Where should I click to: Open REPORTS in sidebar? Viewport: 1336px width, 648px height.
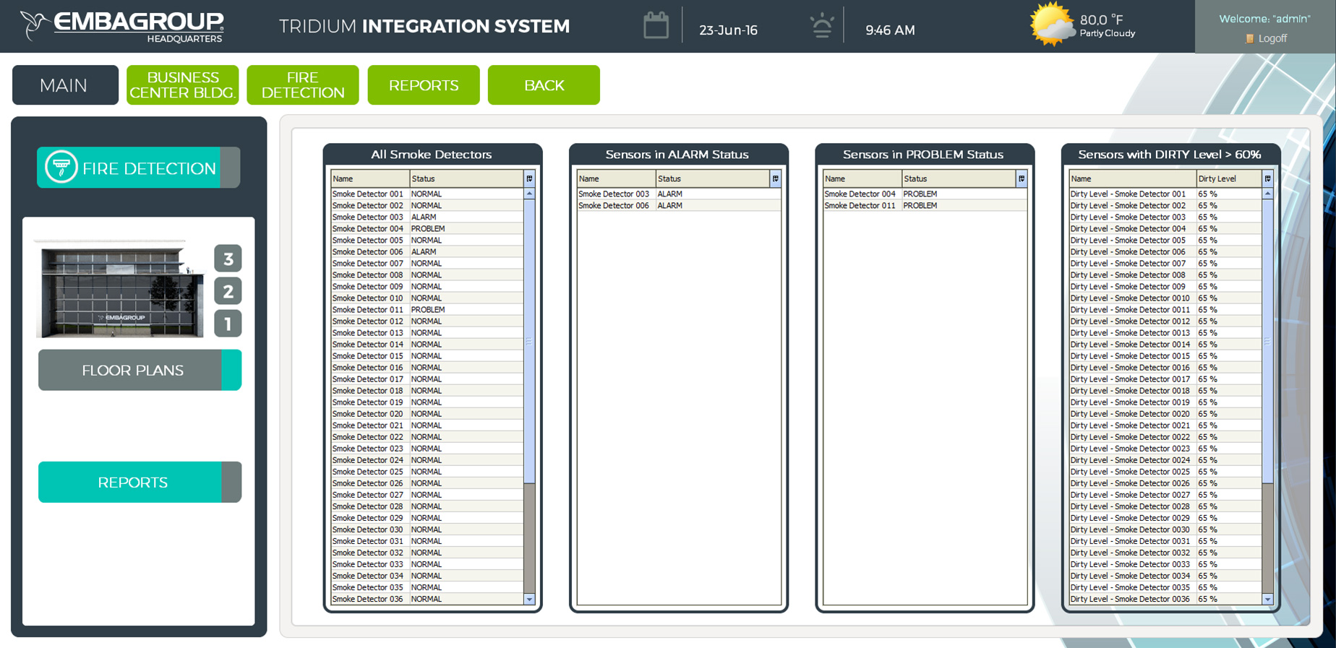140,482
